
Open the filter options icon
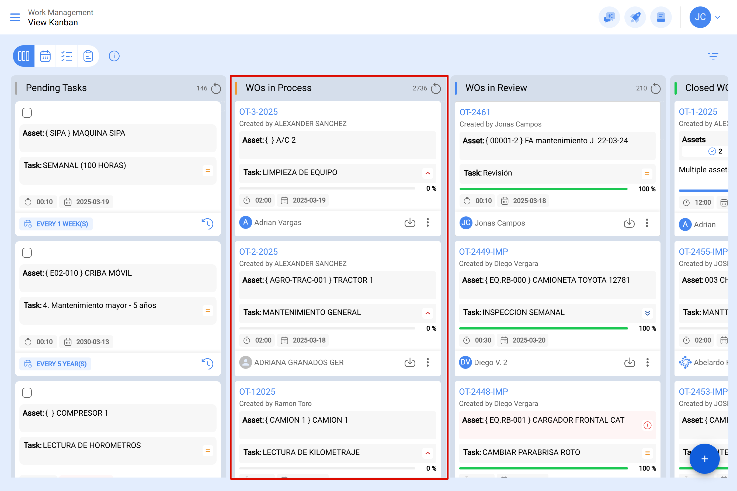coord(713,56)
